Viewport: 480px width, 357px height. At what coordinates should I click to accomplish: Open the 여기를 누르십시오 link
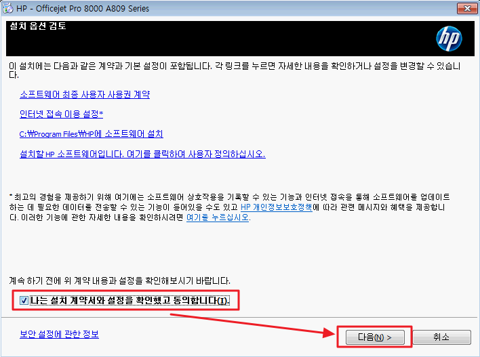(218, 217)
